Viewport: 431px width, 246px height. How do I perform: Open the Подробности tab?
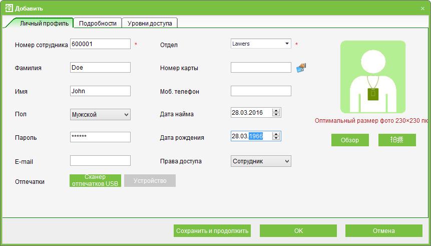click(x=98, y=24)
